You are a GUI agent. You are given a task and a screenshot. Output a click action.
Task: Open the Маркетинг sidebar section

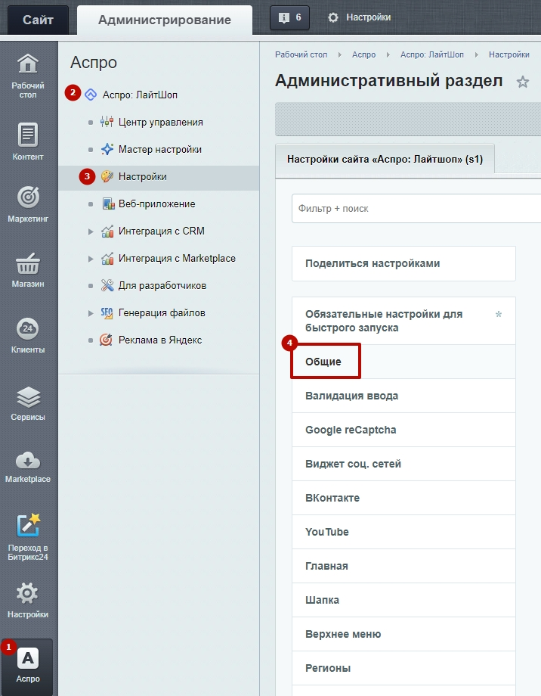click(28, 204)
